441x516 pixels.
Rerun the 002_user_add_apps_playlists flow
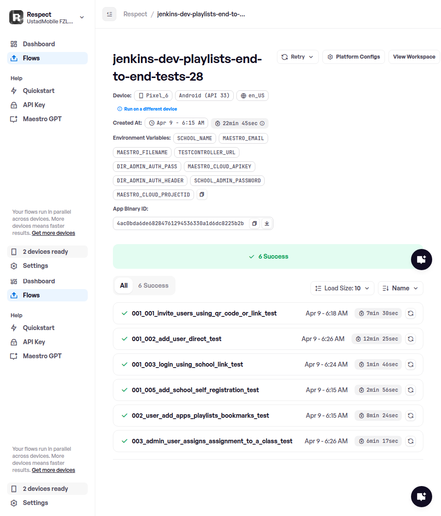click(x=410, y=416)
